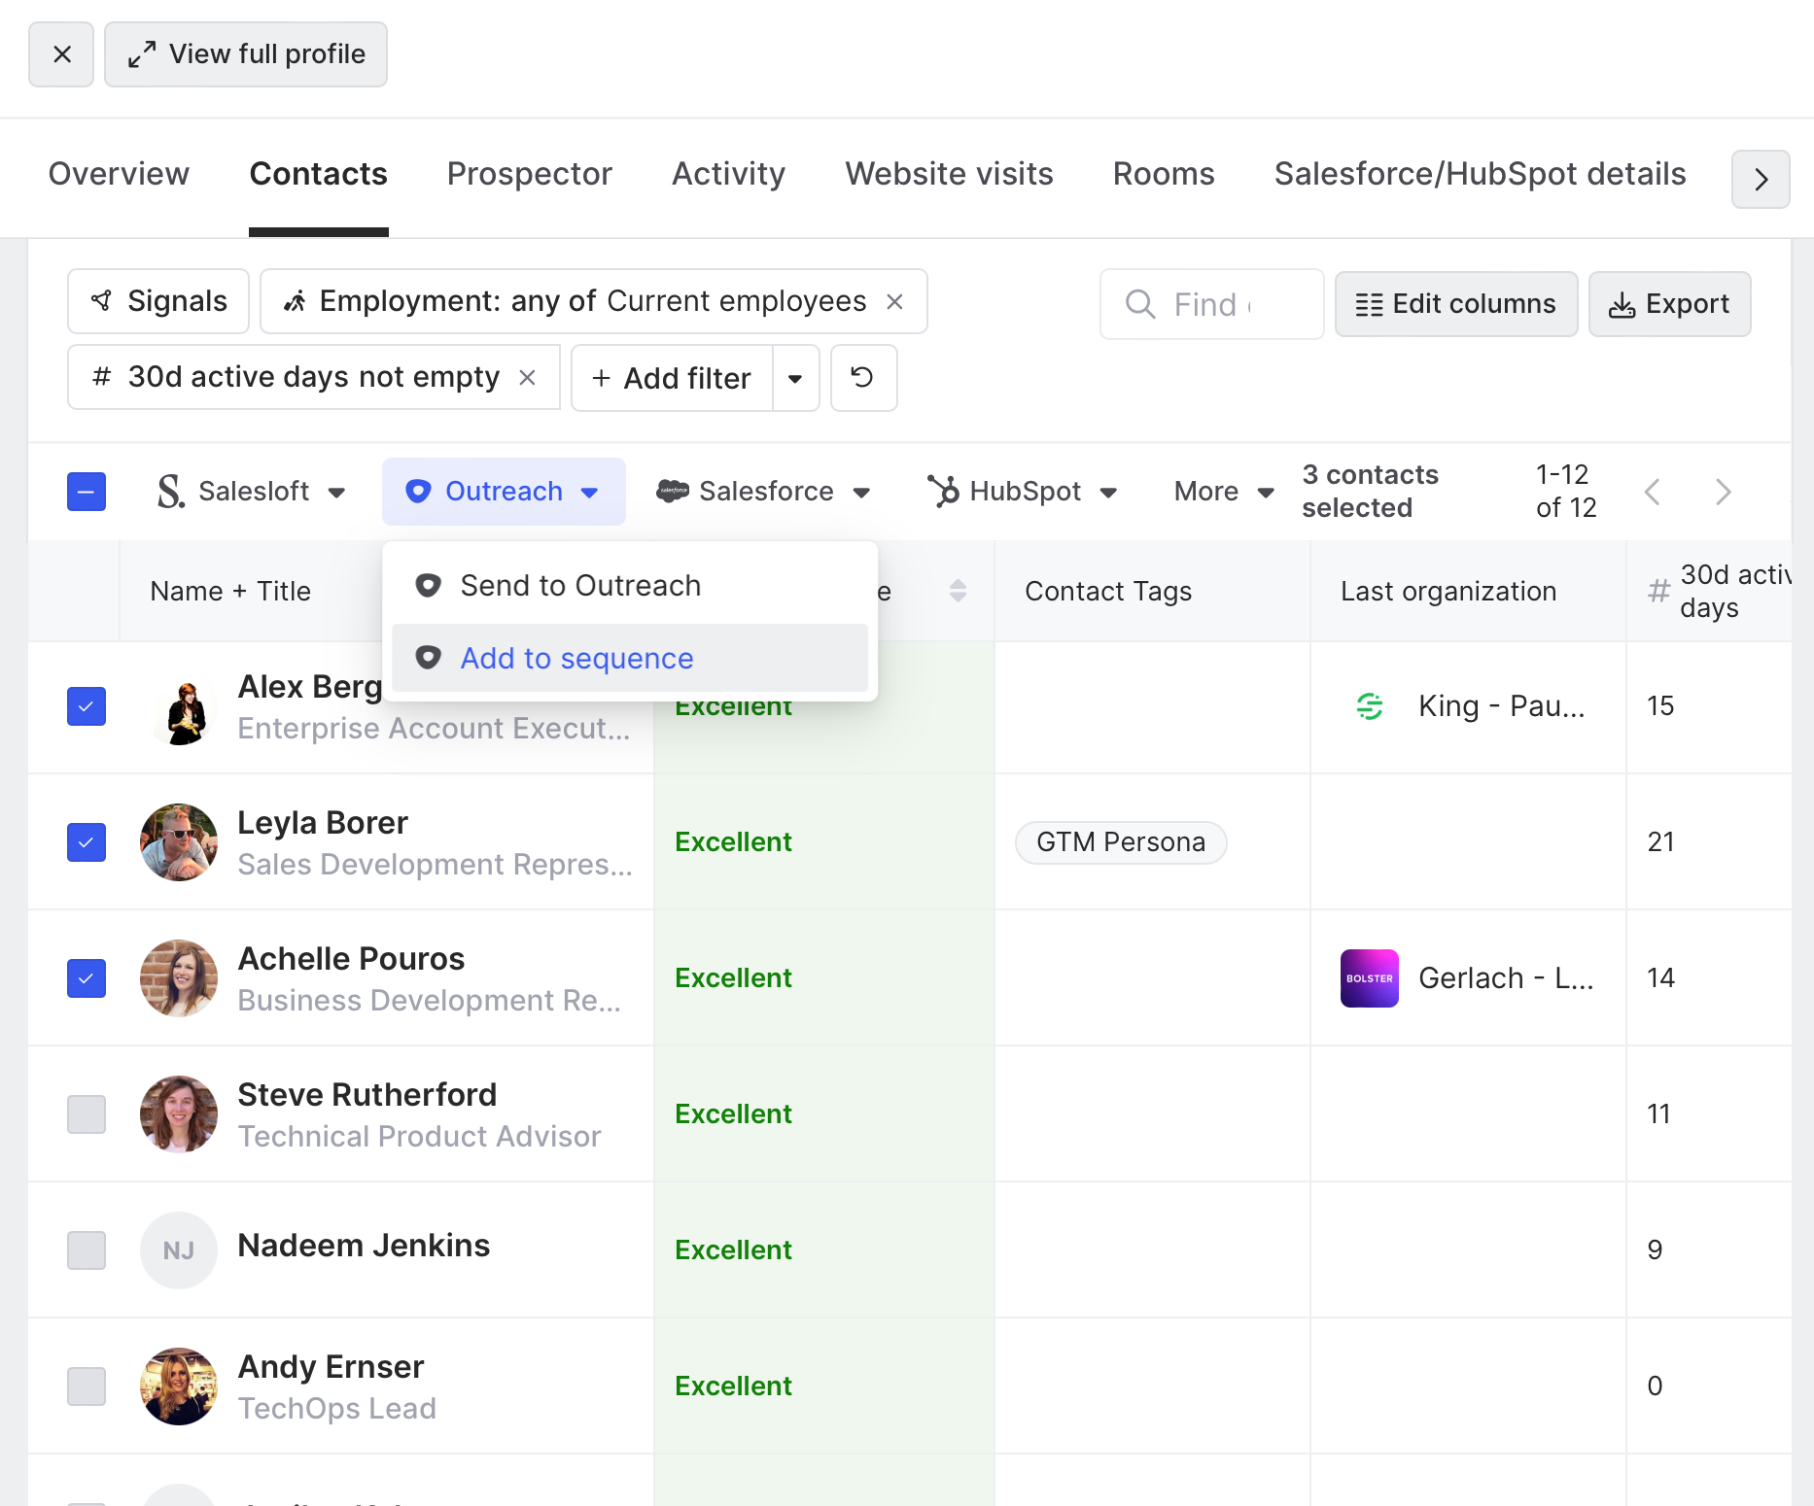1814x1506 pixels.
Task: Open the Signals filter
Action: pyautogui.click(x=158, y=301)
